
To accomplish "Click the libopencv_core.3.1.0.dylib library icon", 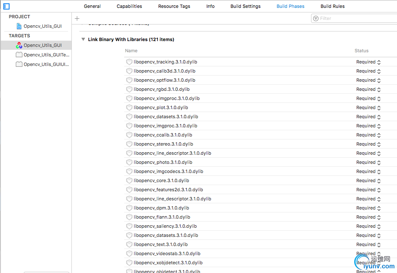I will [129, 180].
